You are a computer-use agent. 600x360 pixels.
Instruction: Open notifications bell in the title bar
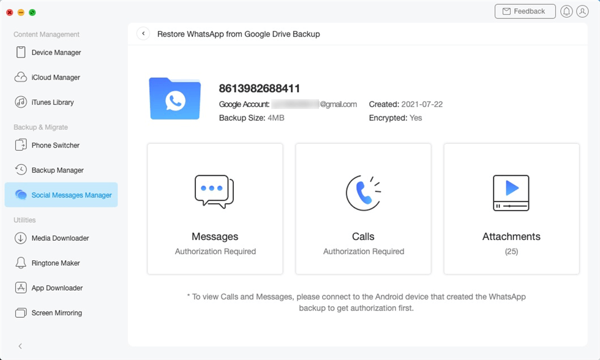pyautogui.click(x=566, y=12)
